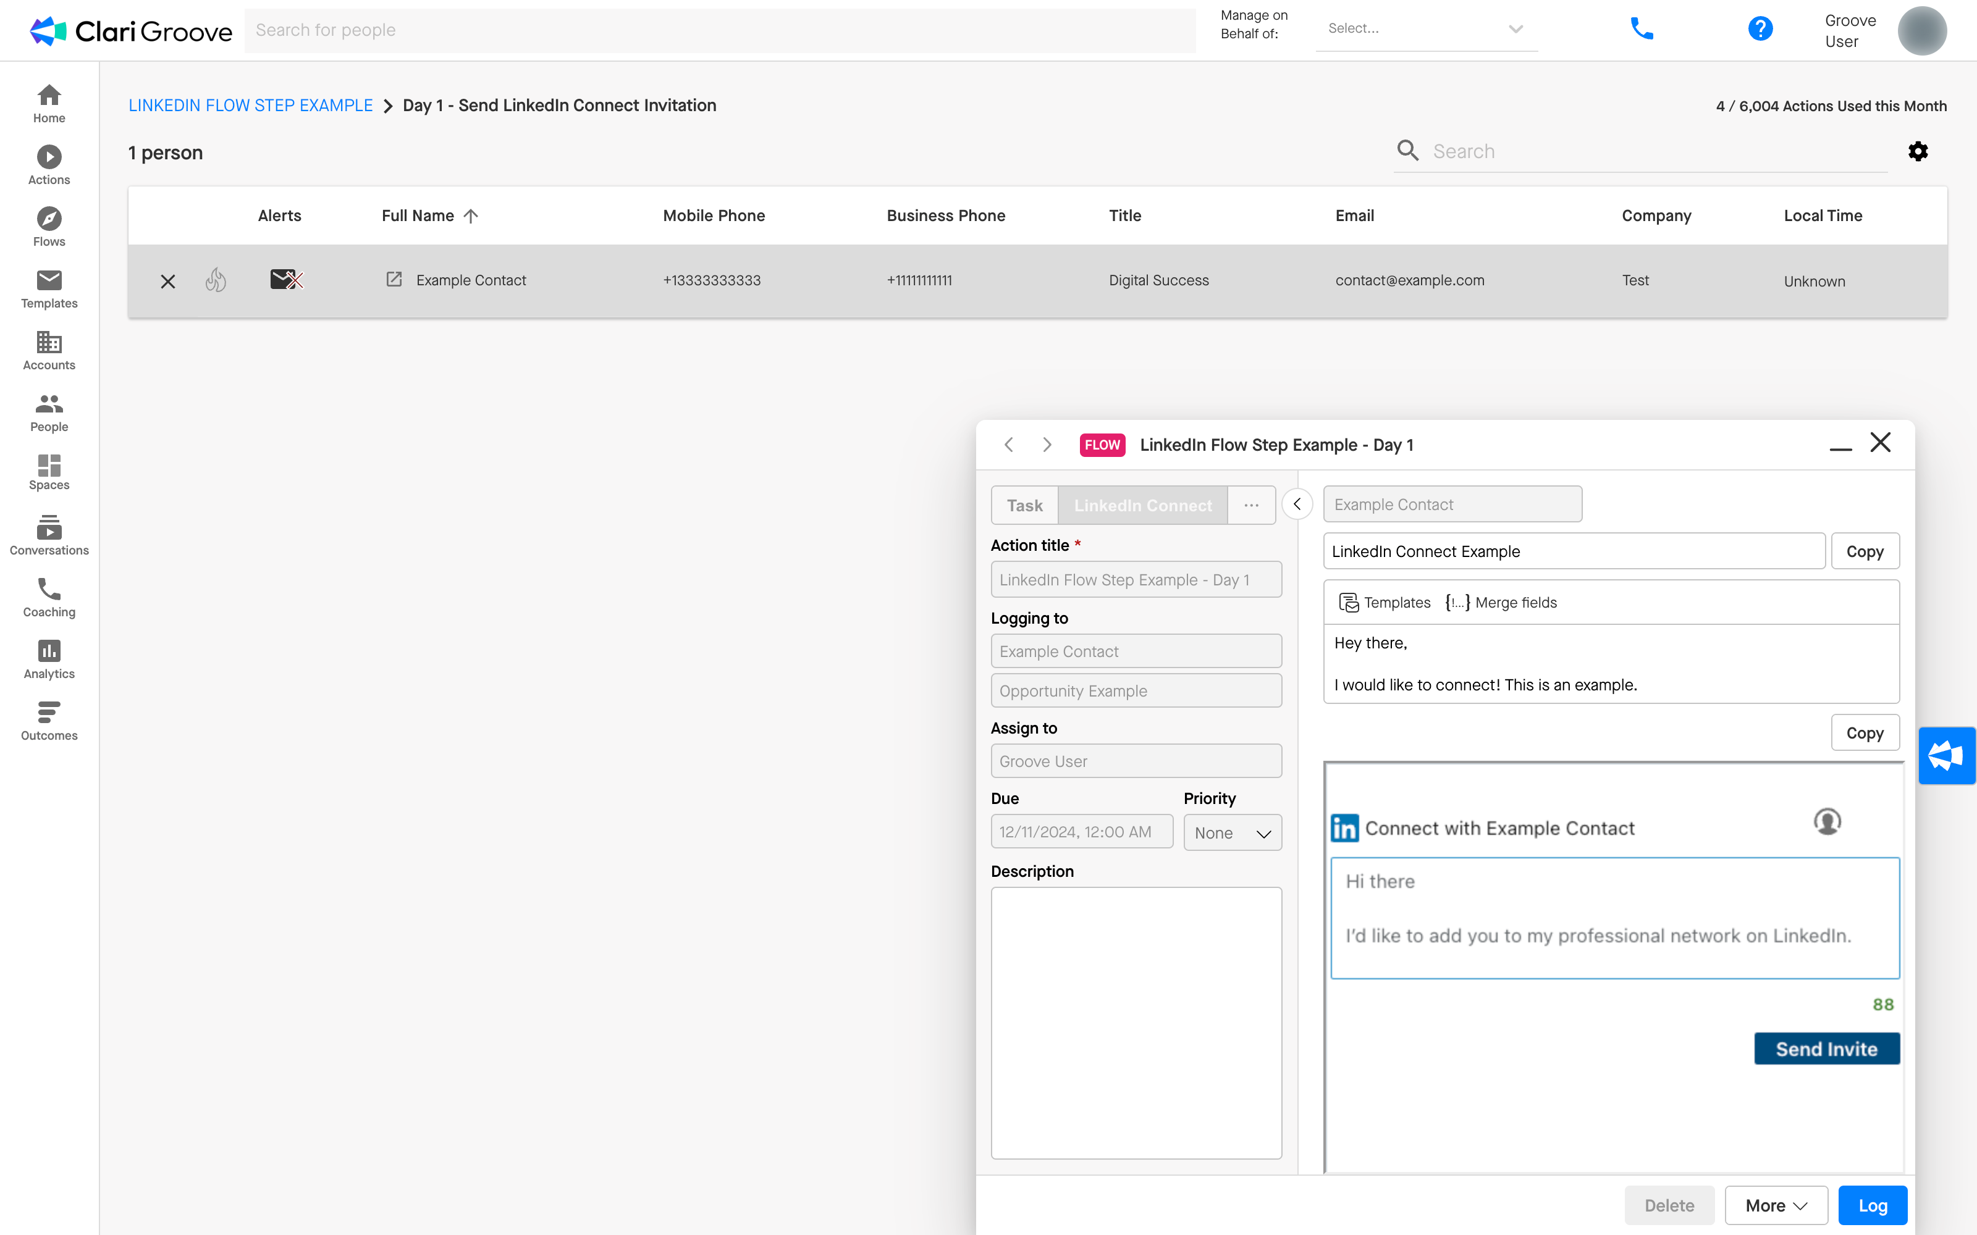Click the Log button
Viewport: 1977px width, 1235px height.
(1873, 1205)
